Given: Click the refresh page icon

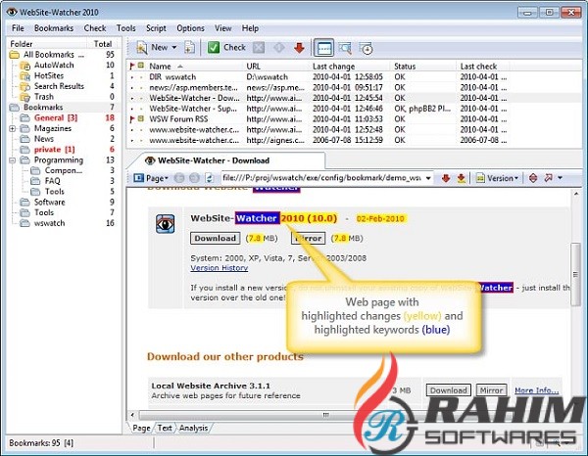Looking at the screenshot, I should click(210, 178).
